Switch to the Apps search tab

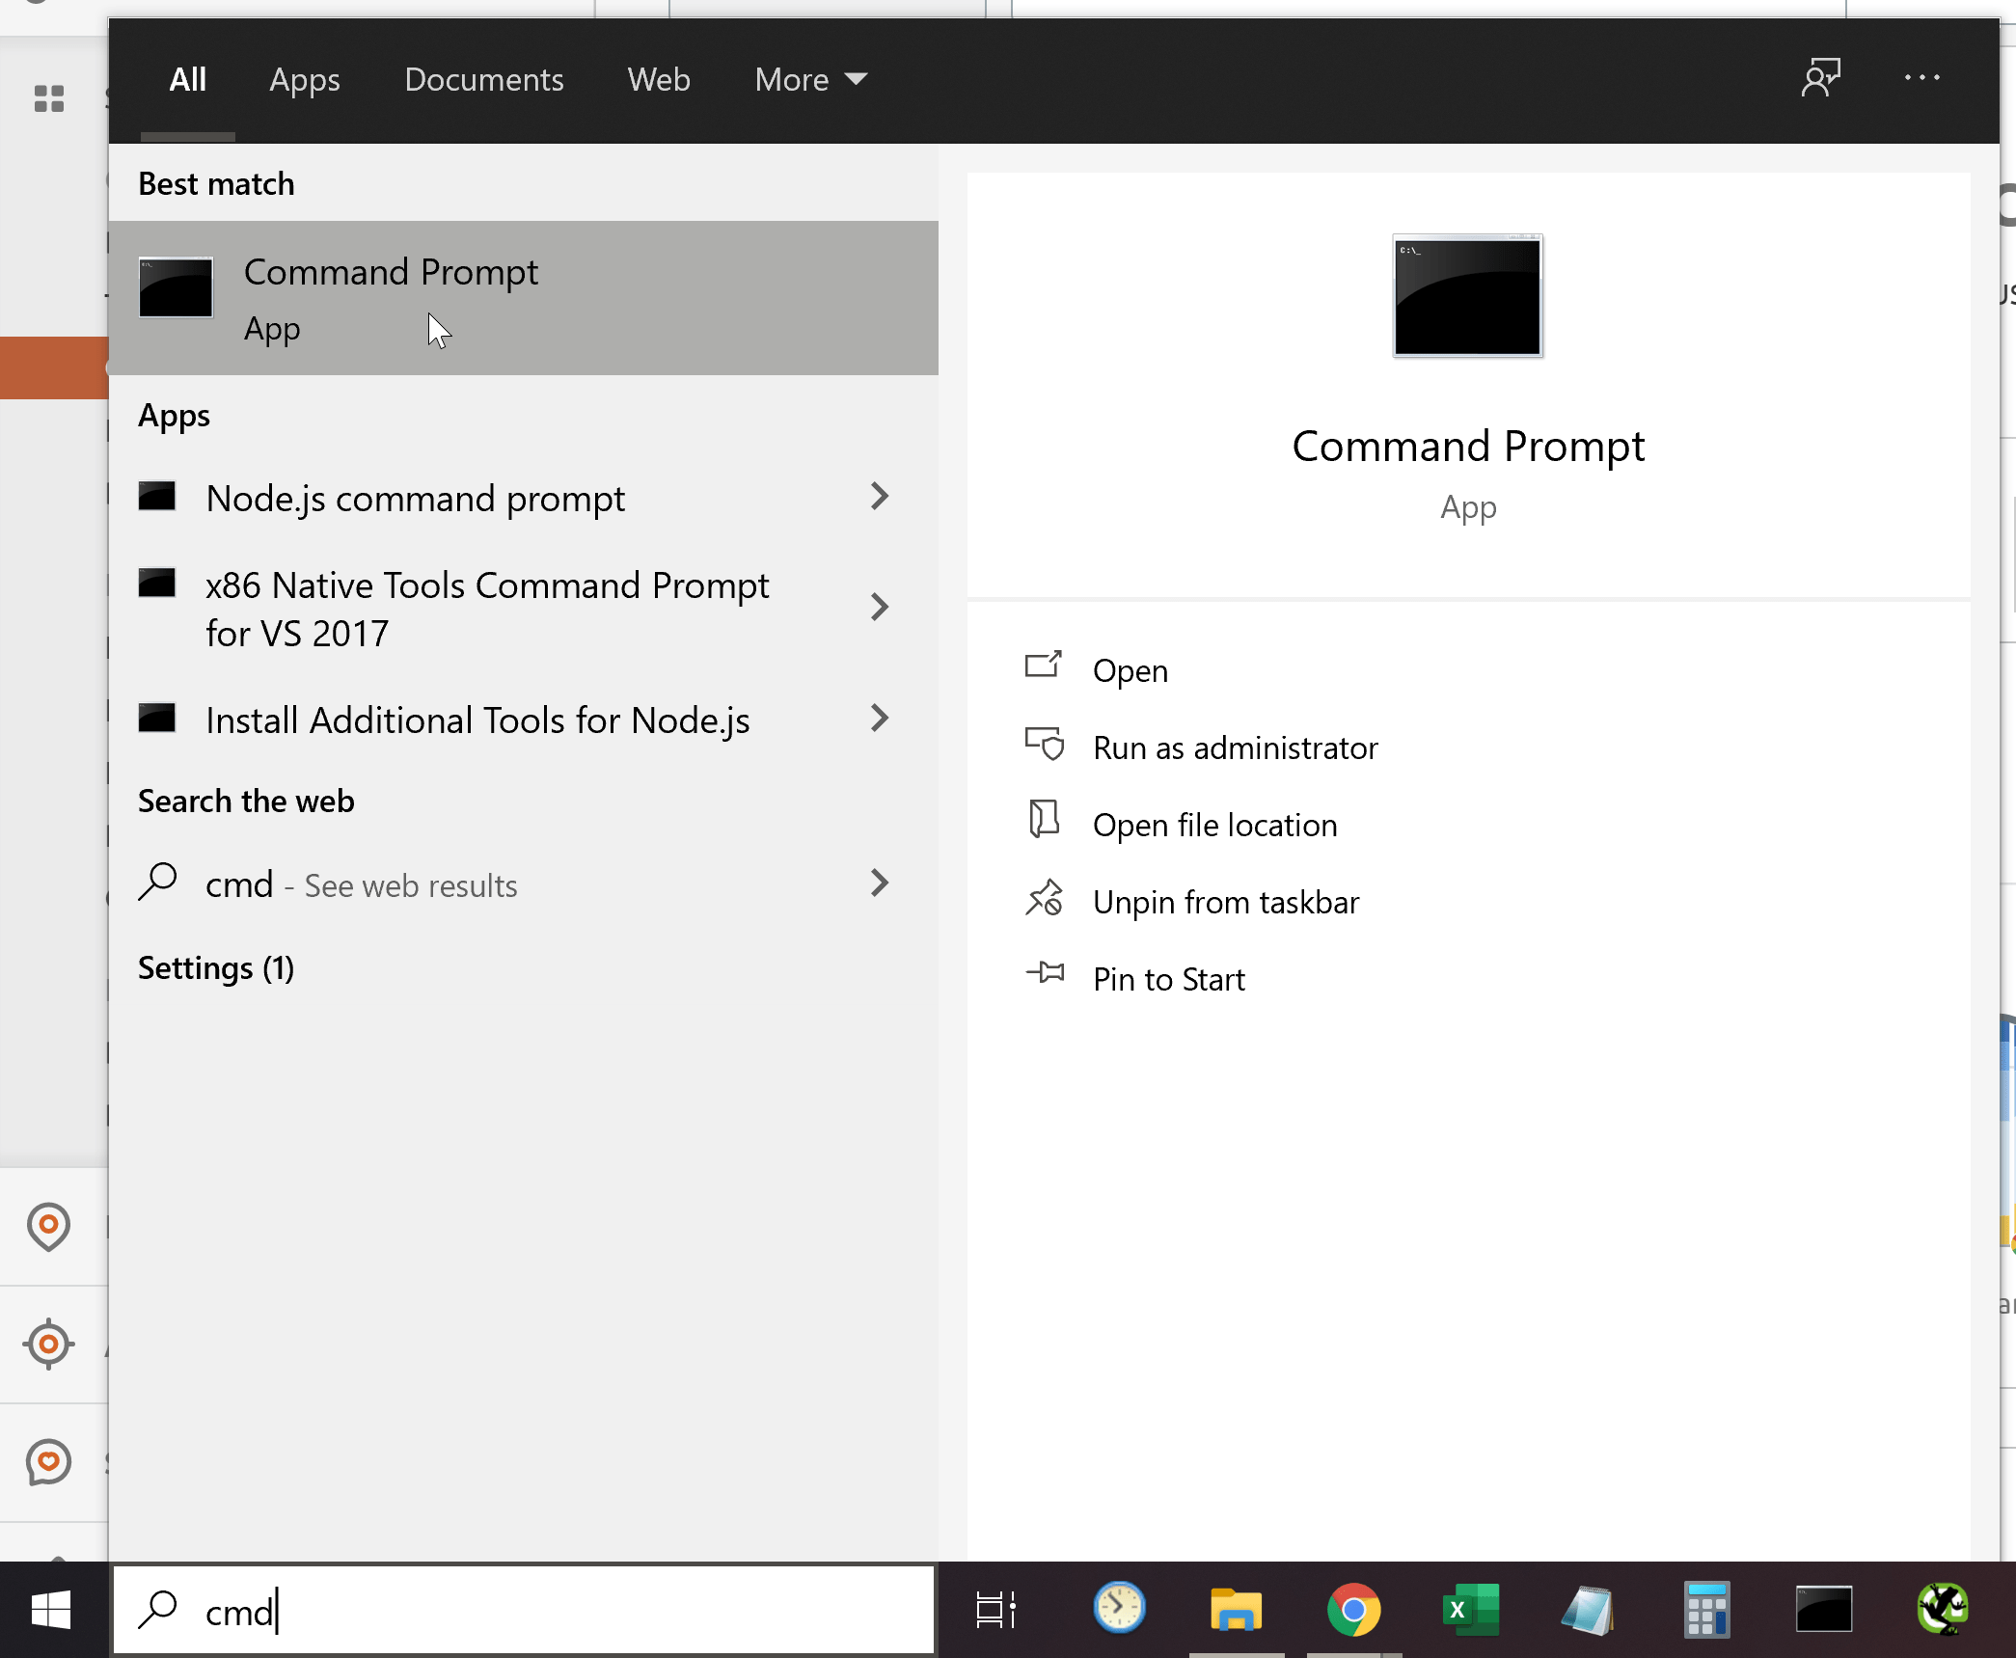coord(304,79)
